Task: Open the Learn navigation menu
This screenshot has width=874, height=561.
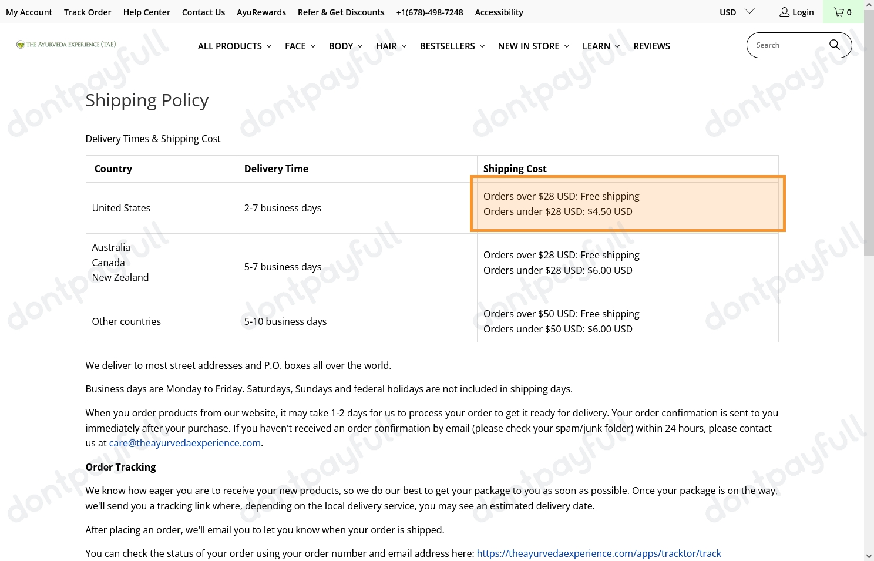Action: tap(601, 46)
